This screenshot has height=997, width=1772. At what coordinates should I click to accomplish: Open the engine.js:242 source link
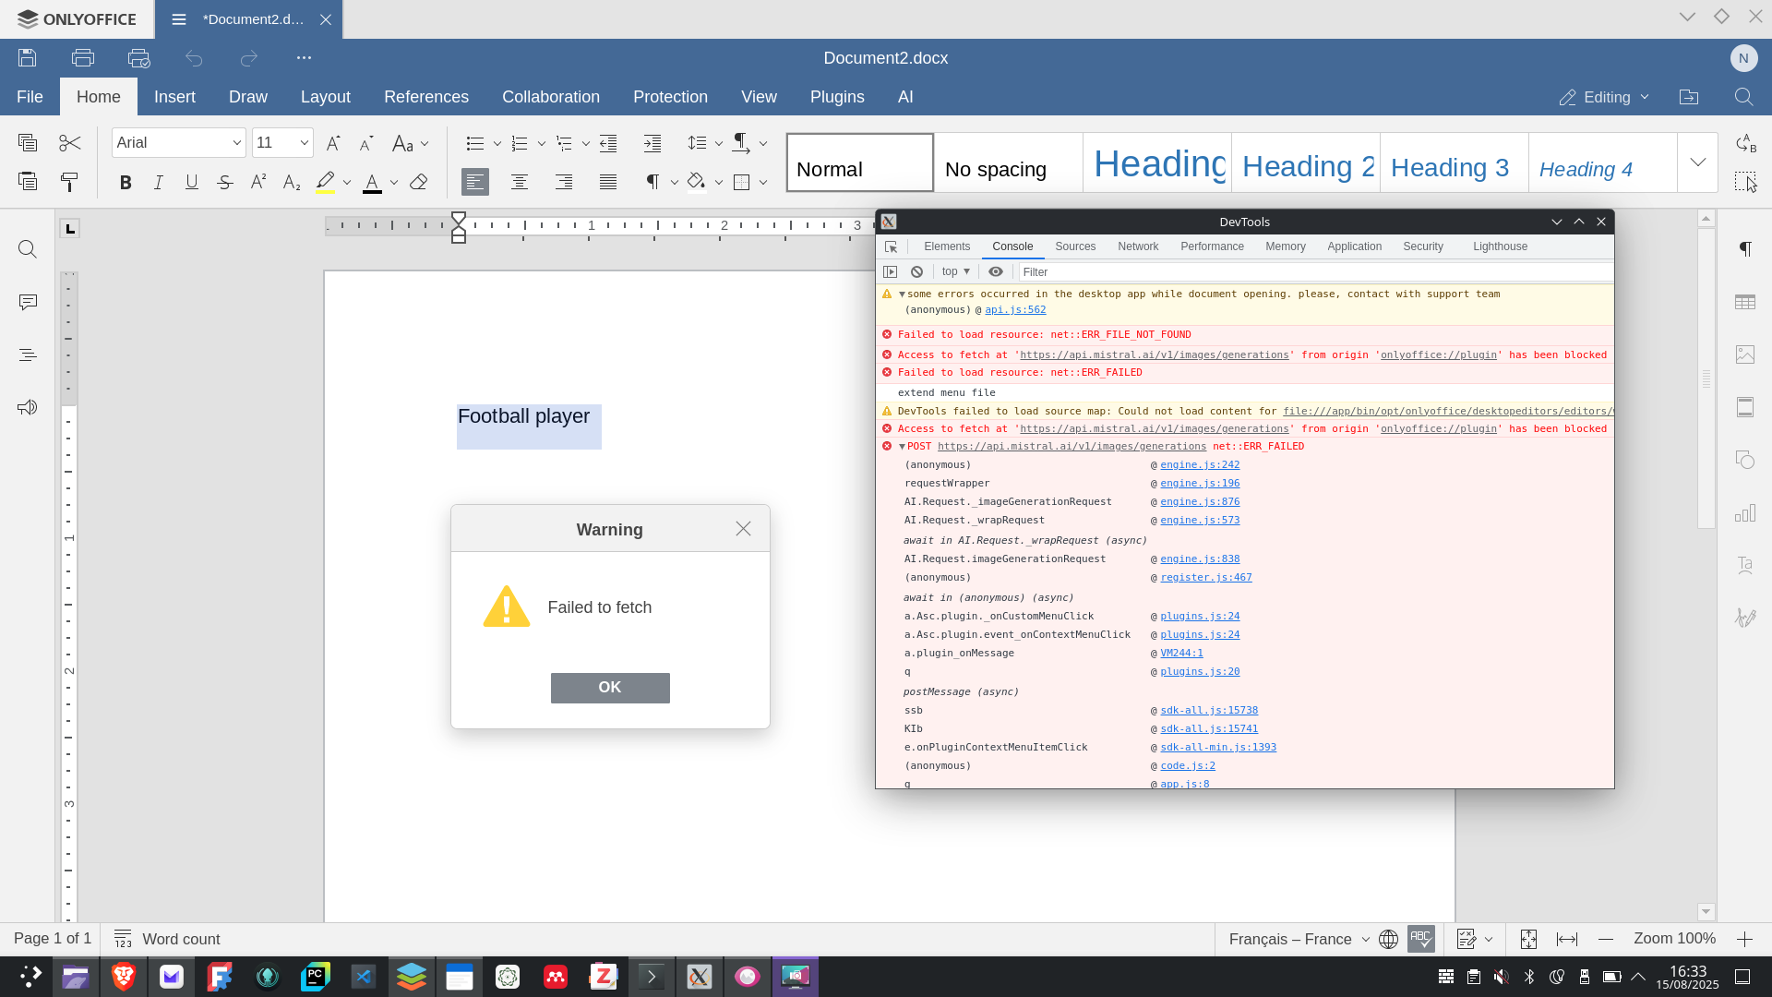(1199, 464)
